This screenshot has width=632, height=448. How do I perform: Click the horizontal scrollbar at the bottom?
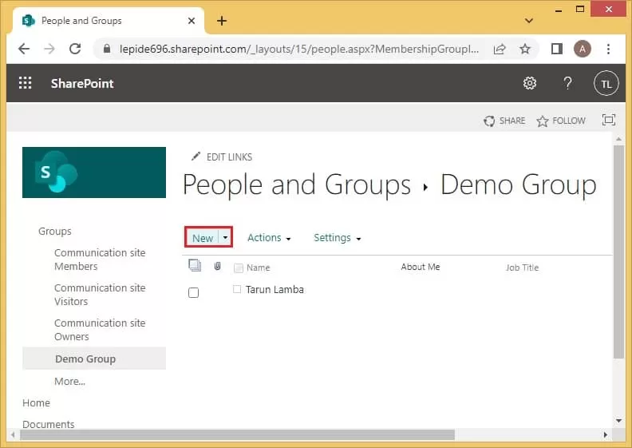237,434
